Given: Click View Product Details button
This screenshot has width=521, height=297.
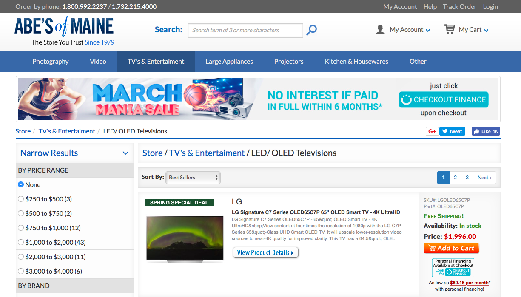Looking at the screenshot, I should click(x=265, y=253).
